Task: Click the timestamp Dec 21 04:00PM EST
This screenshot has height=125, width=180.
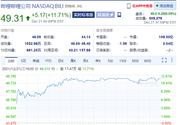Action: [47, 21]
